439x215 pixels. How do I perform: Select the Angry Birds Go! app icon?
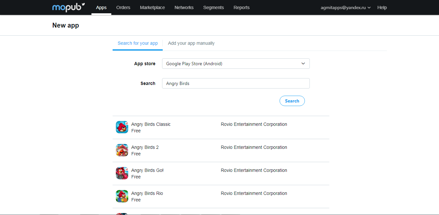click(x=122, y=173)
